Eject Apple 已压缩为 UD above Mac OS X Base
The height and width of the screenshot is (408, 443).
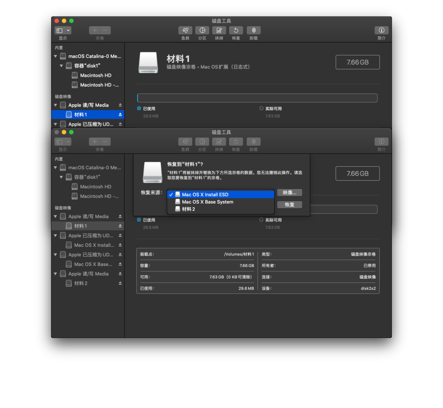pyautogui.click(x=120, y=255)
